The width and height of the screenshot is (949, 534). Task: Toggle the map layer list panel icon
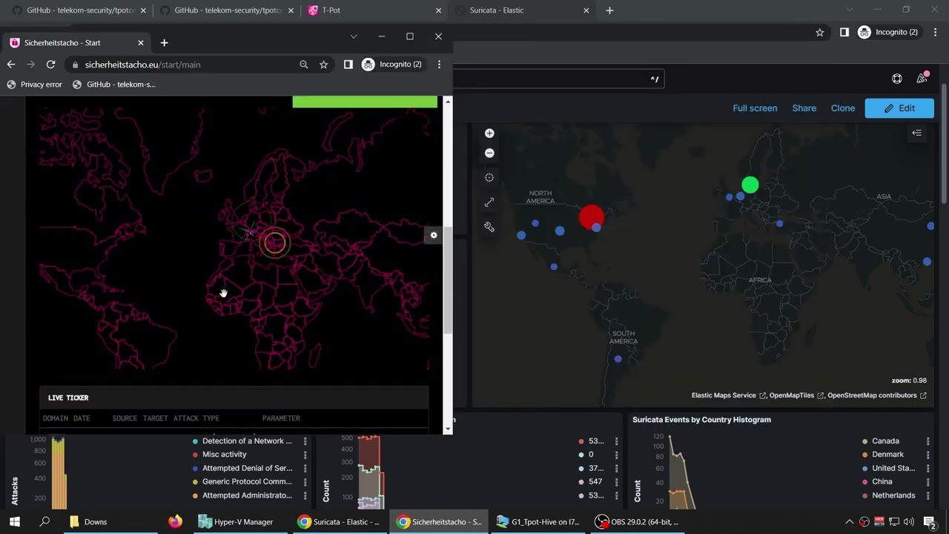point(917,133)
